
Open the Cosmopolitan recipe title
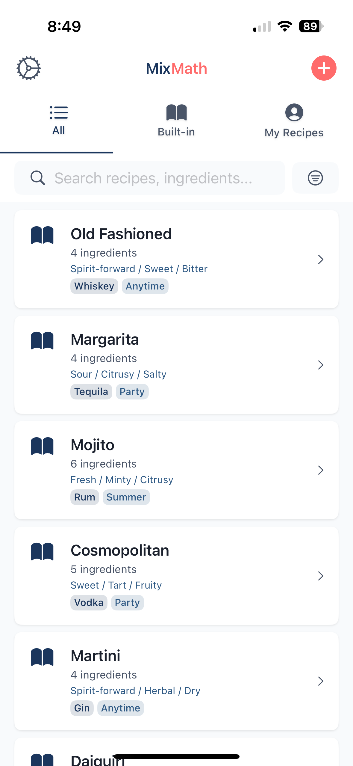[x=120, y=551]
